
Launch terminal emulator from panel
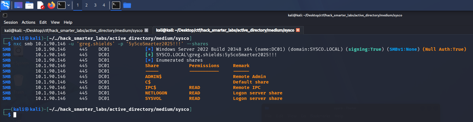pos(61,5)
